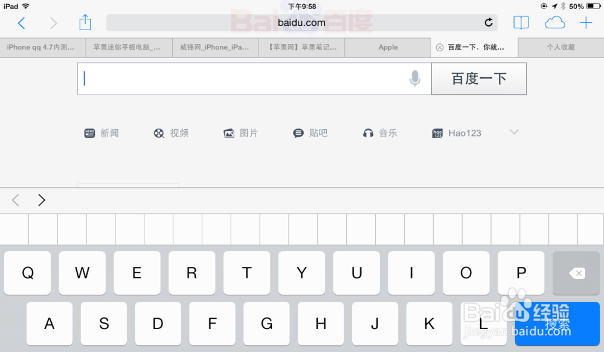Tap keyboard bar next field arrow
Viewport: 604px width, 352px height.
click(42, 200)
